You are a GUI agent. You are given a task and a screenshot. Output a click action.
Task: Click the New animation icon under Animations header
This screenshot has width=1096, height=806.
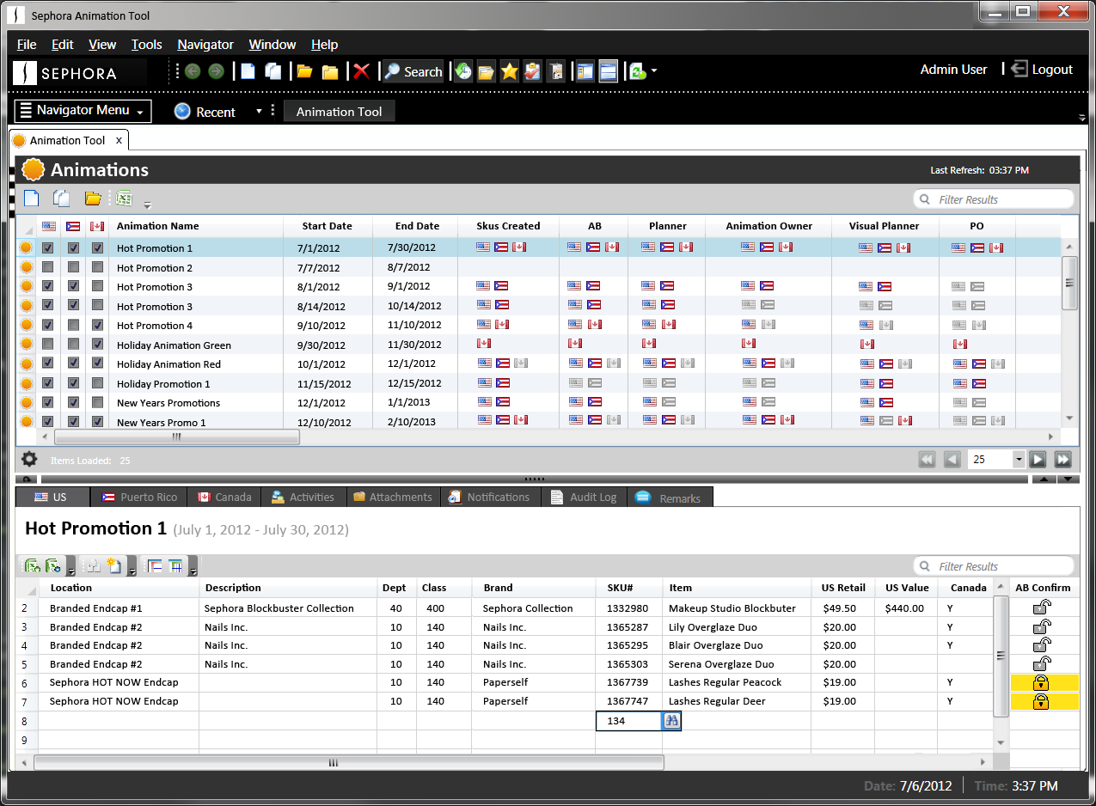pos(32,198)
